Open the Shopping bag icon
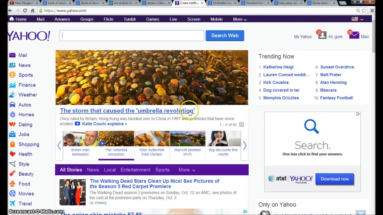This screenshot has height=215, width=383. coord(12,144)
